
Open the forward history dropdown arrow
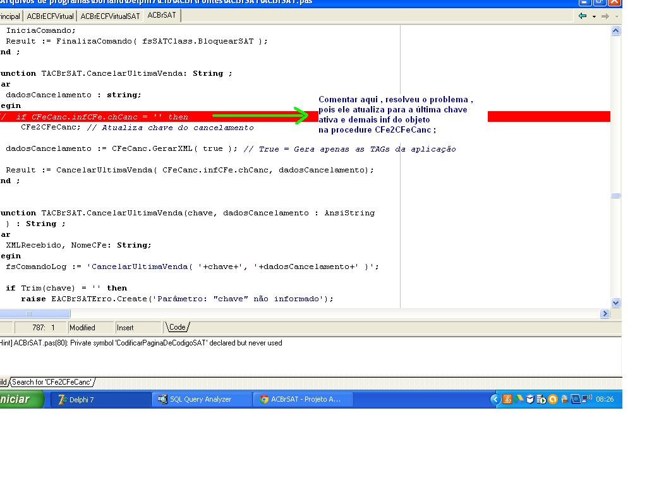point(617,16)
